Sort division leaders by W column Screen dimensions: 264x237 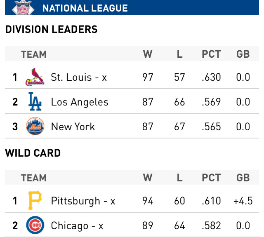(148, 54)
